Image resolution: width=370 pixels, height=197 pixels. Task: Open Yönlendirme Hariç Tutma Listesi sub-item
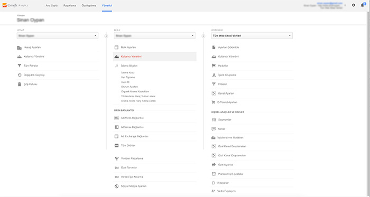[138, 96]
